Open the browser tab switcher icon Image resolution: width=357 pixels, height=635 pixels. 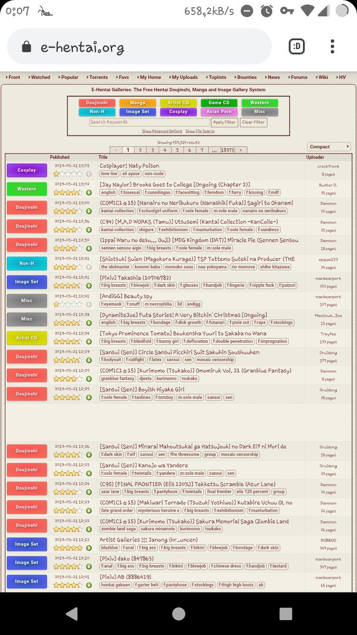(x=297, y=47)
